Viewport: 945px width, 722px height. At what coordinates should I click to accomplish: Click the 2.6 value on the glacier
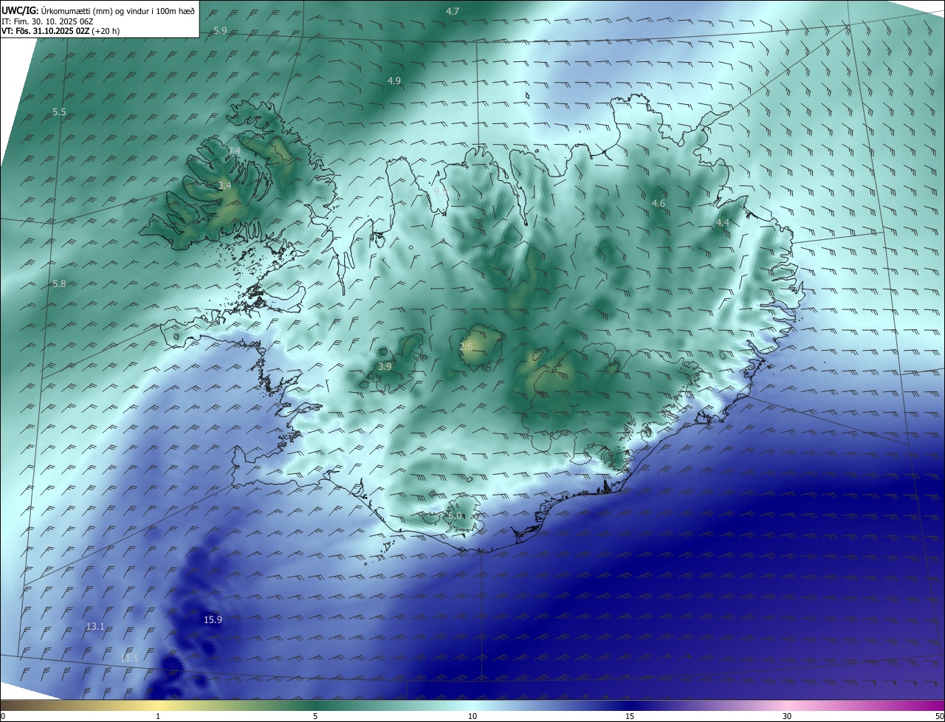click(466, 346)
